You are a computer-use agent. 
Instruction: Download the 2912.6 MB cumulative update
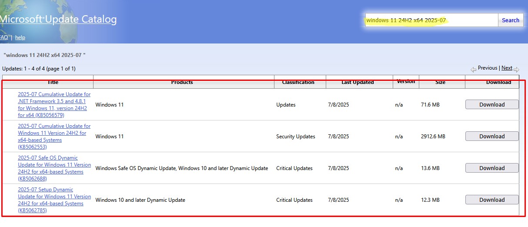[492, 136]
